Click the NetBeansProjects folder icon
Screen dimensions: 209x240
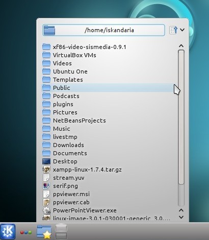point(46,121)
